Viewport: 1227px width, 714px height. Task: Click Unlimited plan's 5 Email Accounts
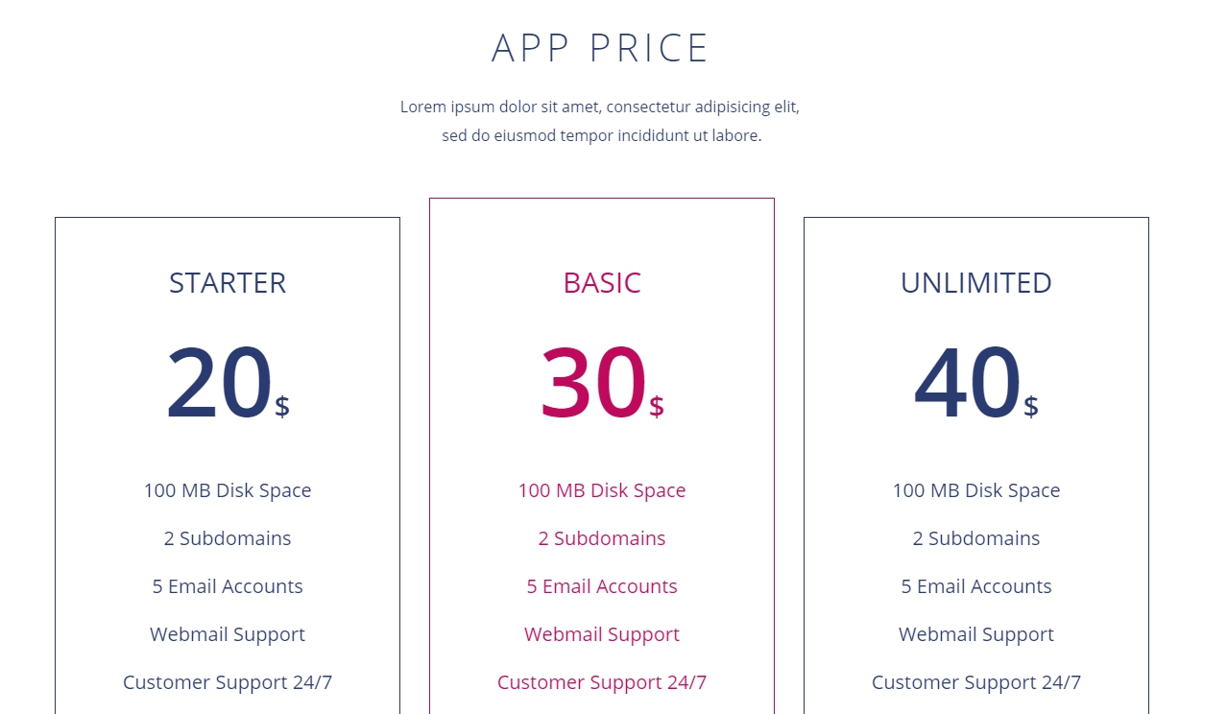(975, 586)
